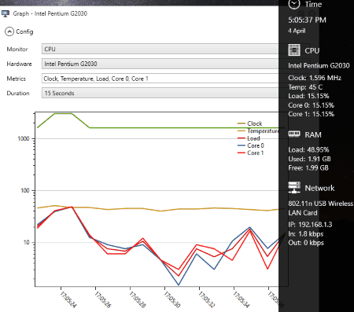Click the Core 0 legend entry
The height and width of the screenshot is (312, 354).
tap(251, 145)
